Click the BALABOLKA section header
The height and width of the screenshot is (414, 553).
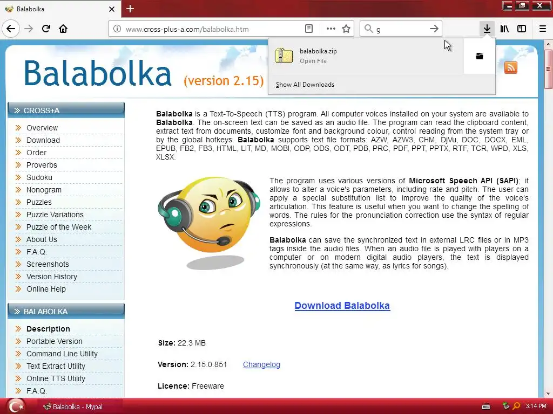[66, 311]
